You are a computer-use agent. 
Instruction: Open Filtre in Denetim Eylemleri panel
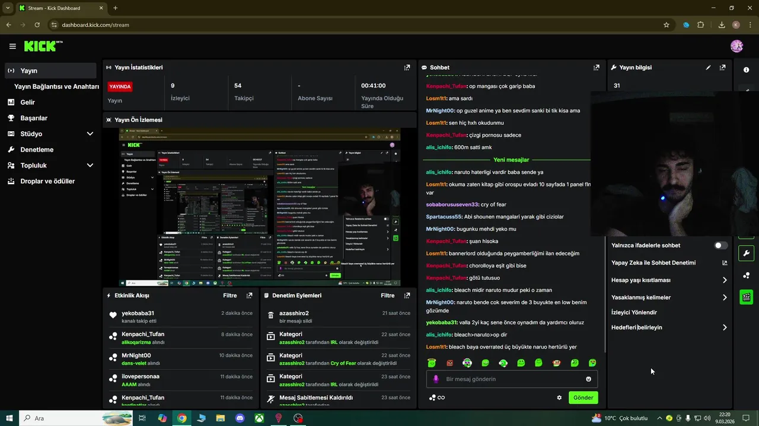(x=388, y=295)
